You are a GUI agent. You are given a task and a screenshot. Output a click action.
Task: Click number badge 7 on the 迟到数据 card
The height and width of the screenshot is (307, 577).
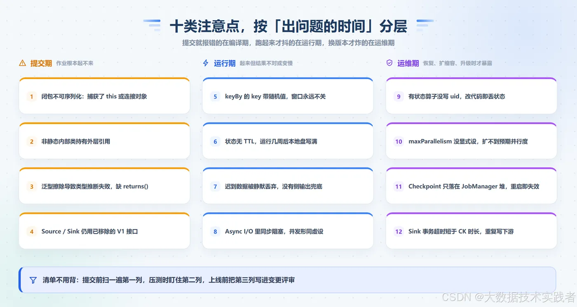[x=215, y=186]
